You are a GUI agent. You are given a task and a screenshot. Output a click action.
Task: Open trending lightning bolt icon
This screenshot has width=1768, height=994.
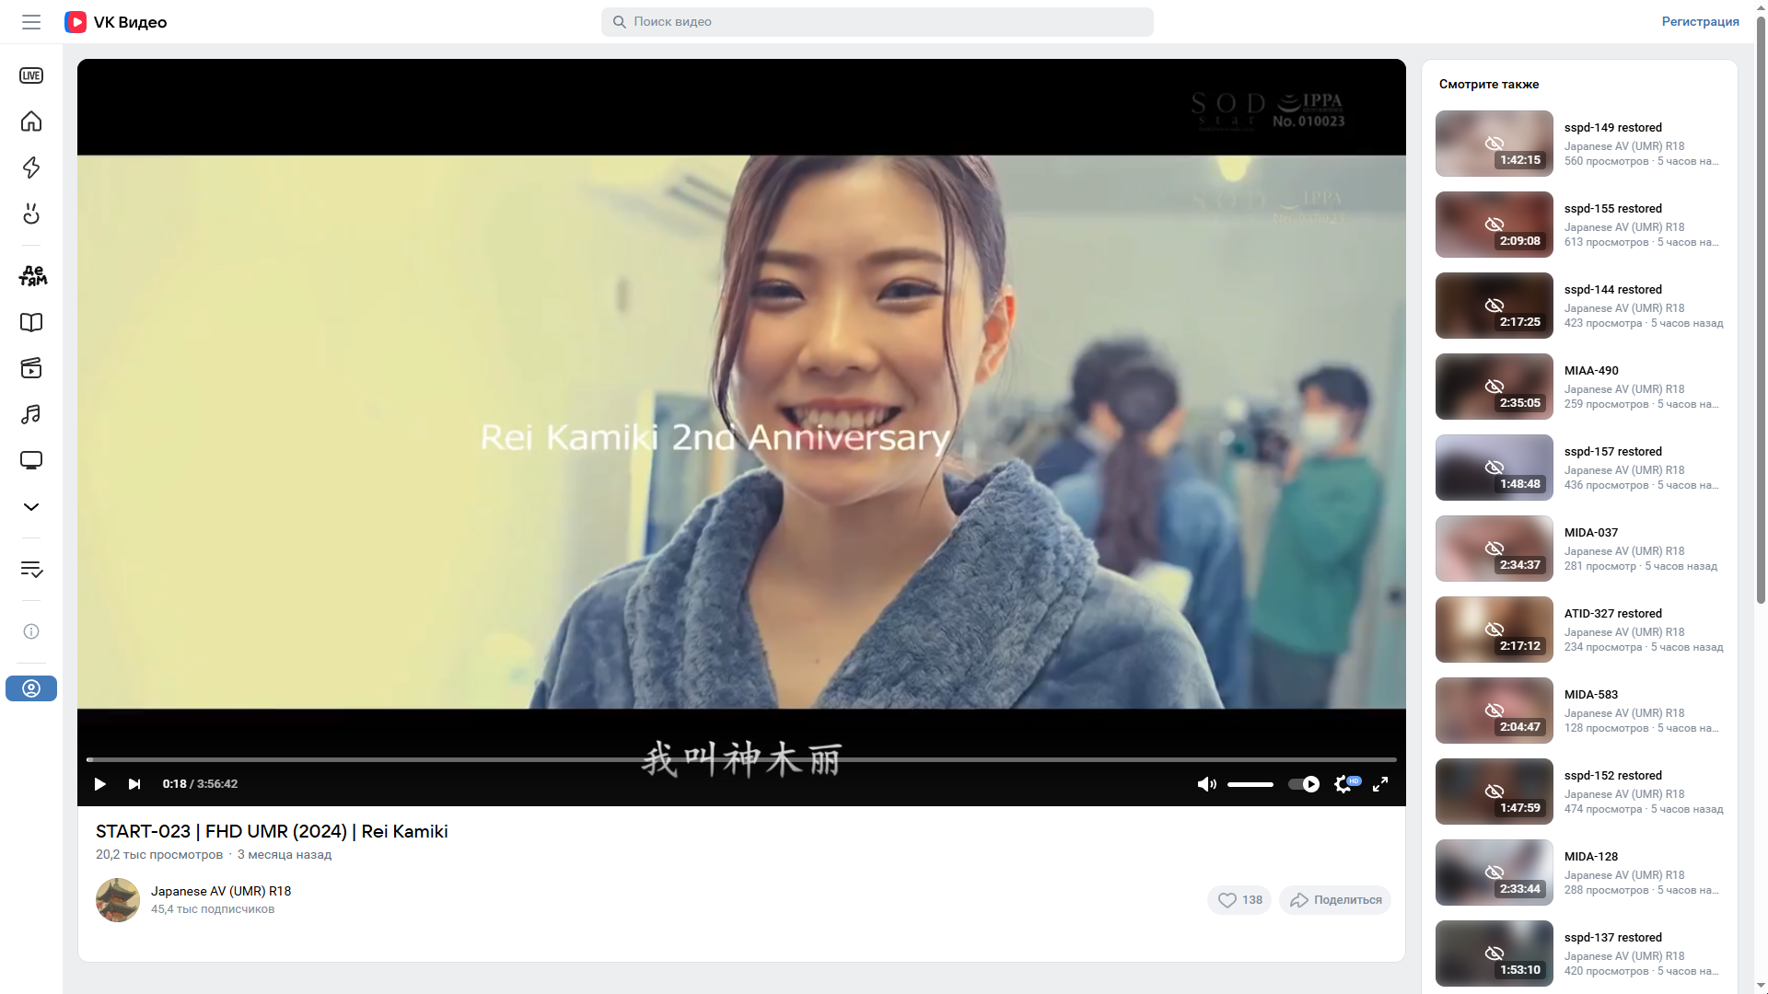click(x=31, y=168)
